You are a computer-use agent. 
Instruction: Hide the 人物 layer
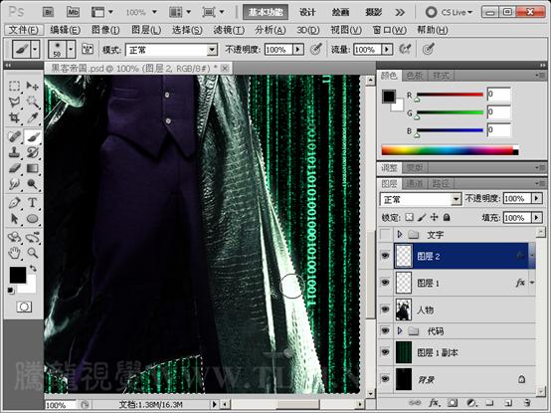click(386, 310)
